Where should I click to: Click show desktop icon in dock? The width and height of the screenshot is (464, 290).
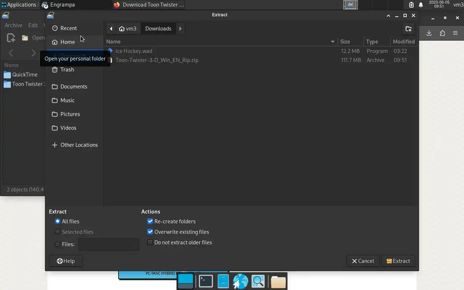tap(186, 281)
